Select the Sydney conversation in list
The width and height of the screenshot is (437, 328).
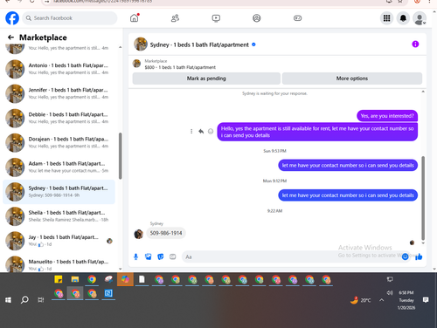(59, 192)
